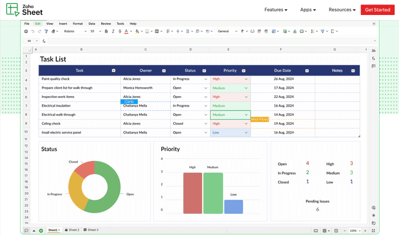Open the font size 10 dropdown
The height and width of the screenshot is (237, 399).
click(x=95, y=31)
